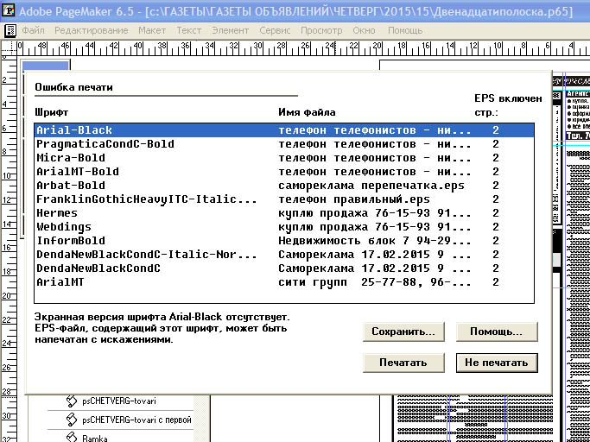Select the PragmaticaCondC-Bold font row
Image resolution: width=590 pixels, height=442 pixels.
(x=284, y=144)
